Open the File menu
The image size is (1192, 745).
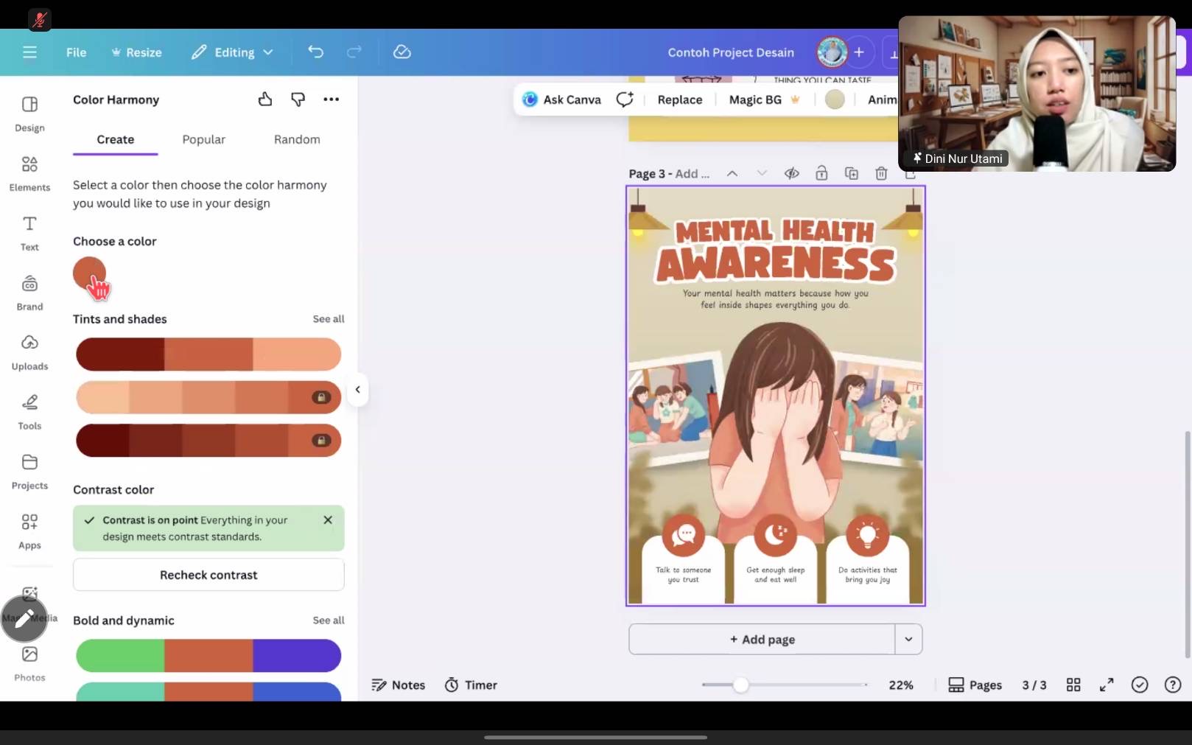tap(76, 52)
